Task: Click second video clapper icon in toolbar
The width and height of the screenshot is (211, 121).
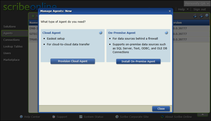Action: pyautogui.click(x=201, y=16)
